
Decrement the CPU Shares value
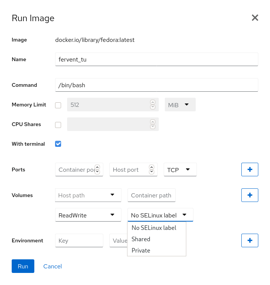(153, 126)
